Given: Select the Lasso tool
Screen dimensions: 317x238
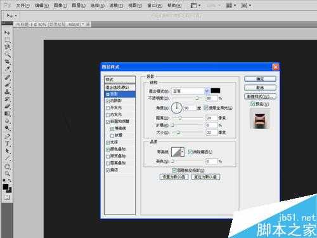Looking at the screenshot, I should click(7, 47).
